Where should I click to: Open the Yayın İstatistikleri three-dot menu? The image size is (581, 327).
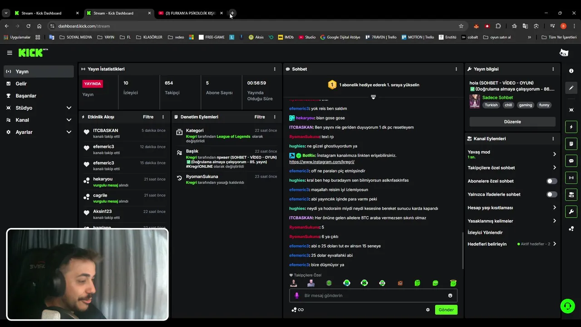(x=275, y=69)
